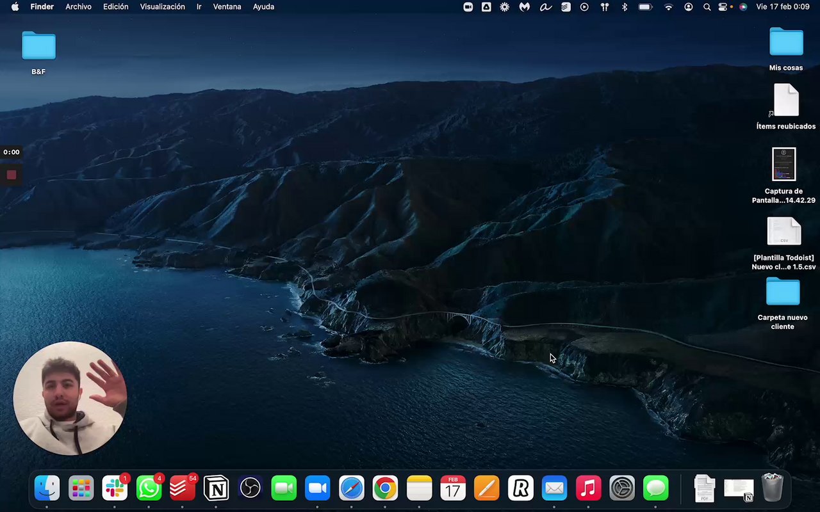Open the Archivo menu

point(78,7)
